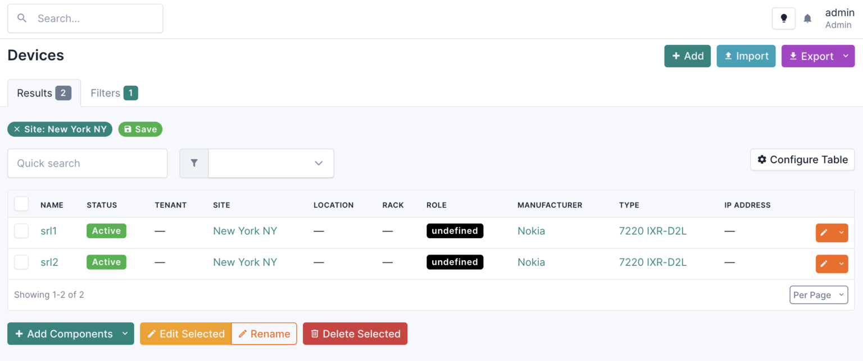Check the select-all checkbox in the table header
This screenshot has height=361, width=863.
(21, 203)
